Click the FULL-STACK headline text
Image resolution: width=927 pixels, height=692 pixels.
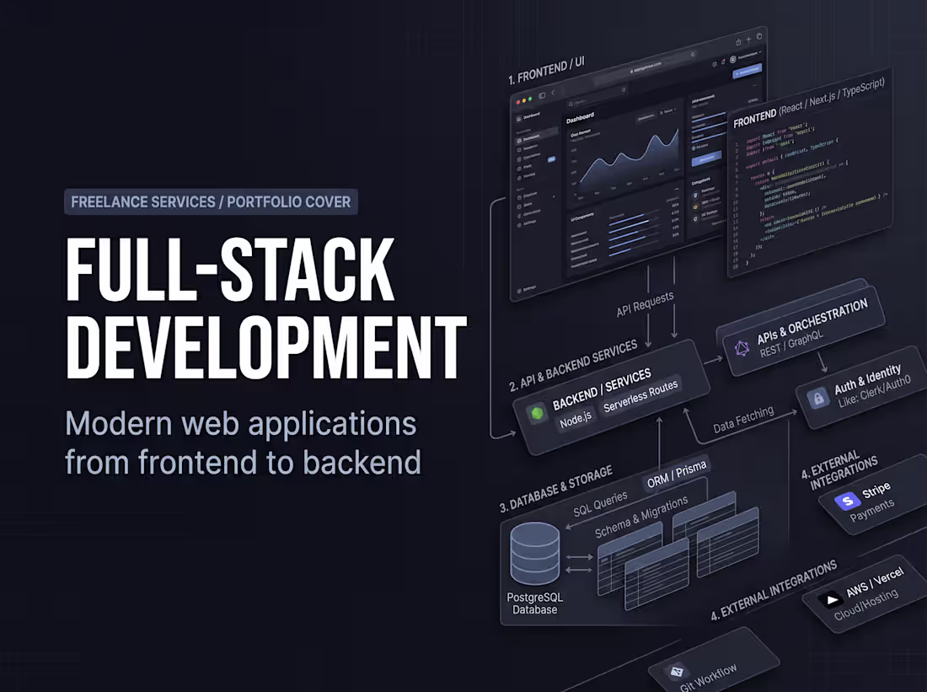(229, 270)
